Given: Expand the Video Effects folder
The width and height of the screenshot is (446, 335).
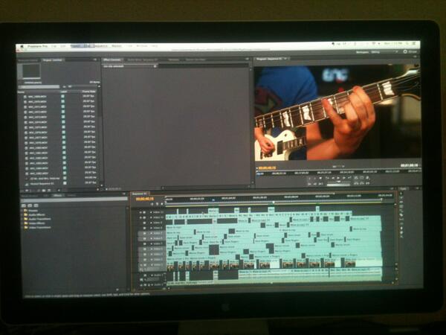Looking at the screenshot, I should click(x=22, y=223).
